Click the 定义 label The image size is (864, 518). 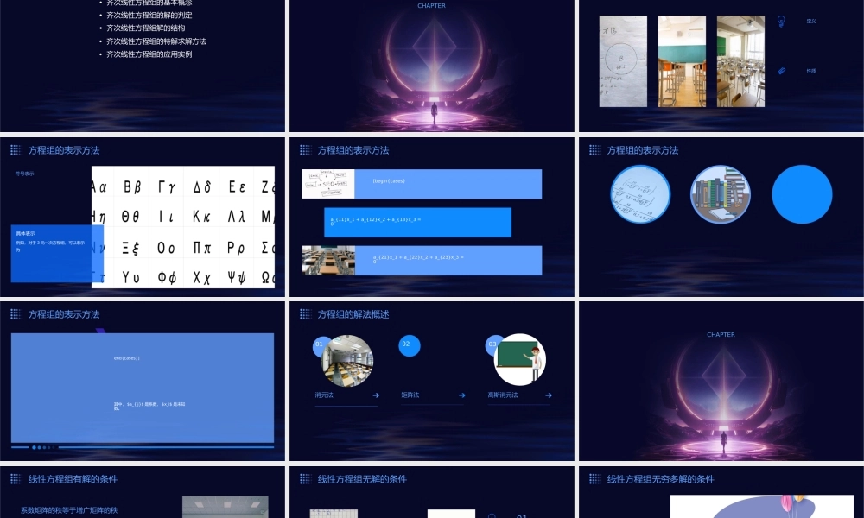811,21
